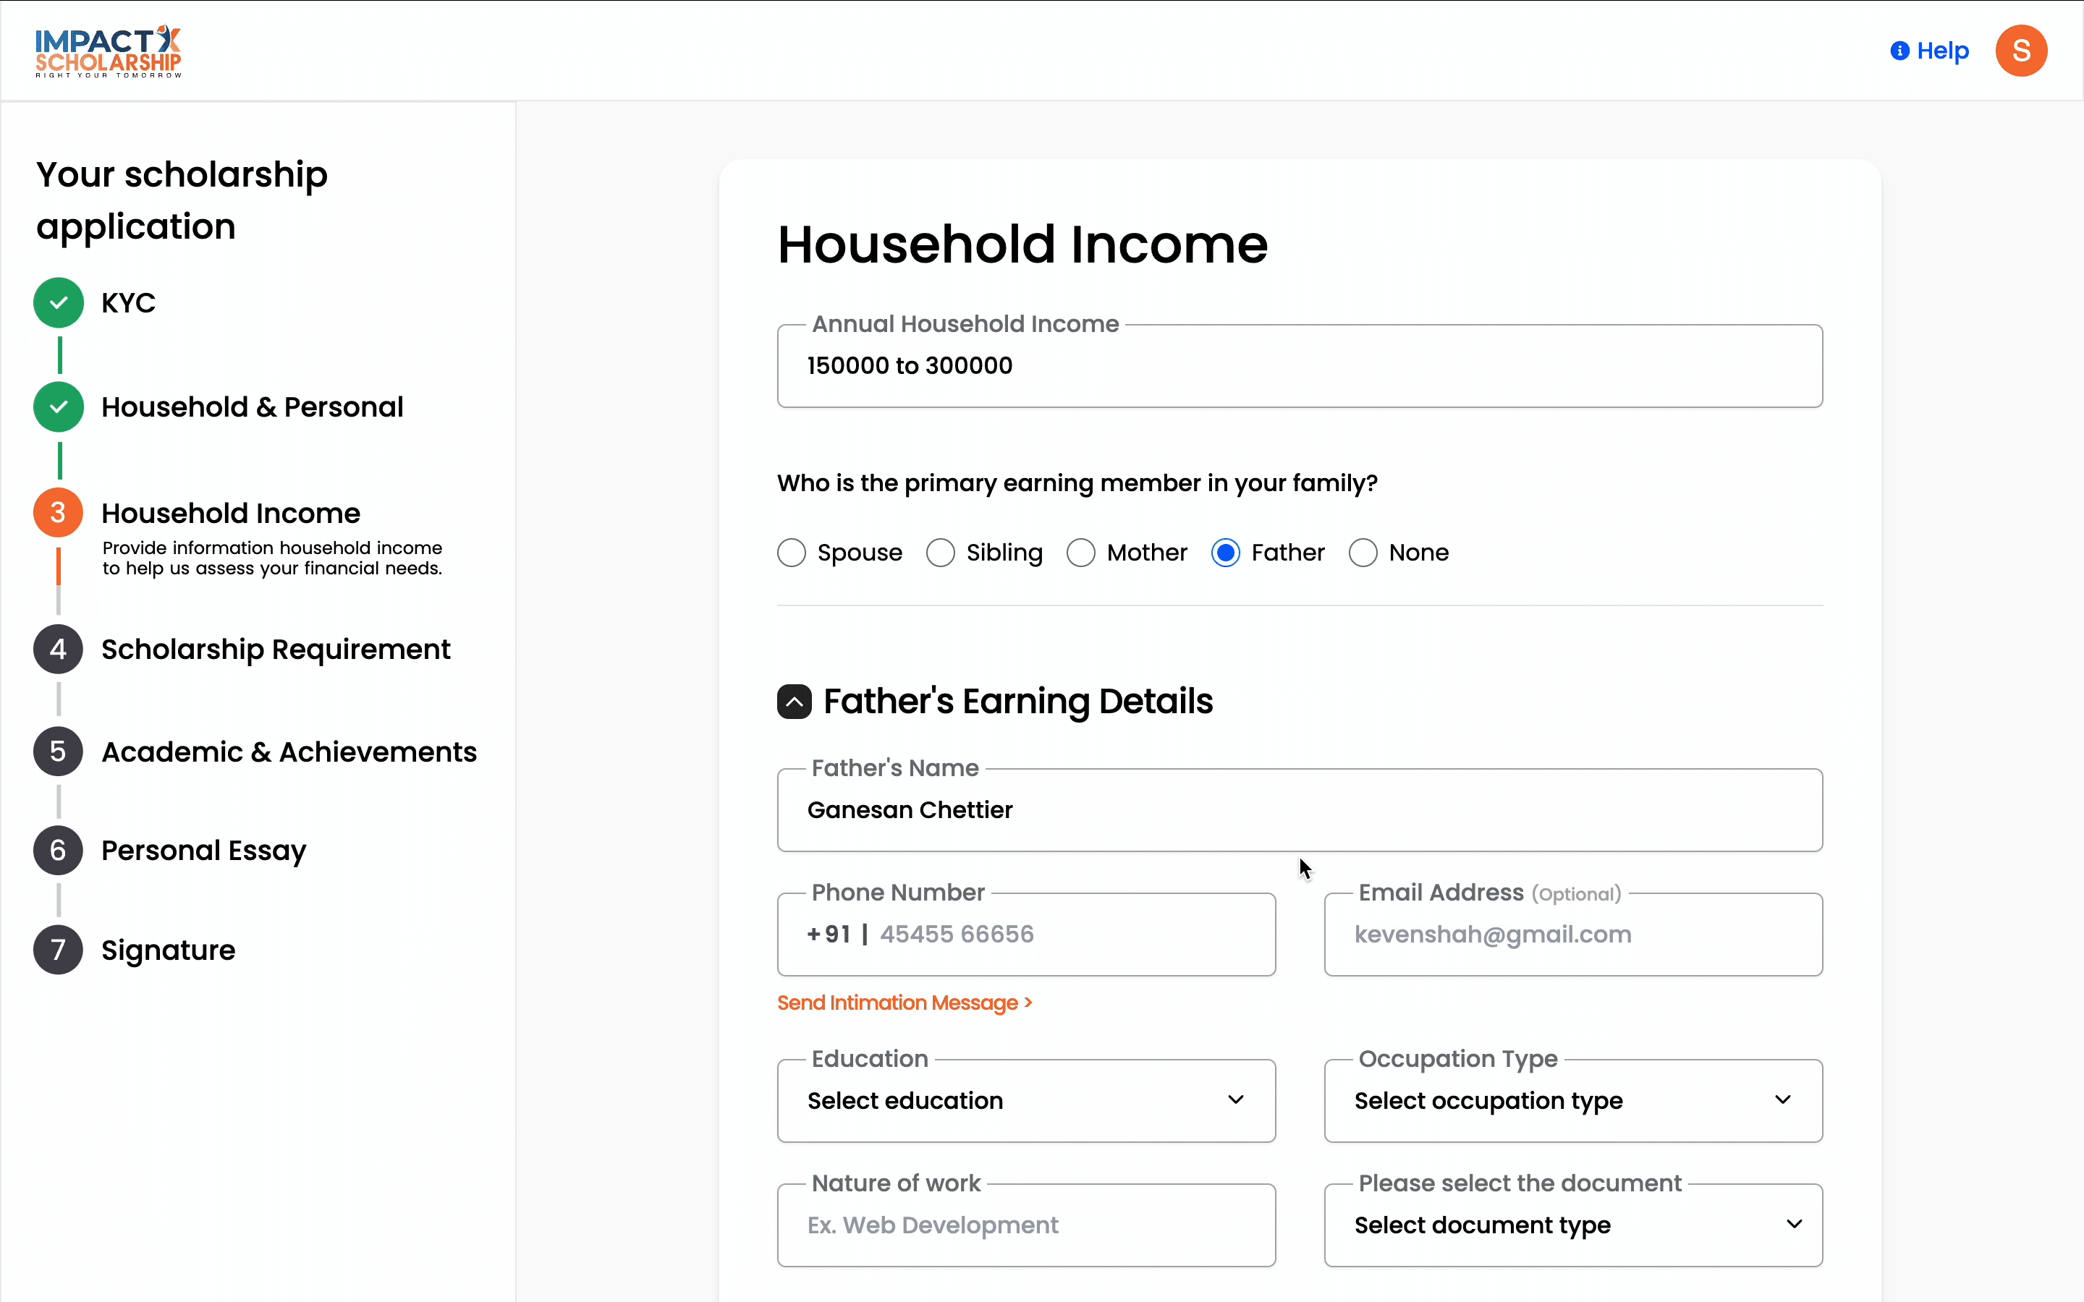Open the Education dropdown

coord(1025,1100)
